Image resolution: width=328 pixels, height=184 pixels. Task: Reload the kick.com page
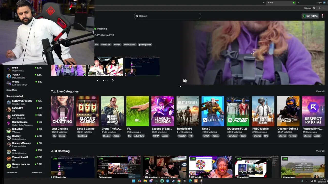319,8
